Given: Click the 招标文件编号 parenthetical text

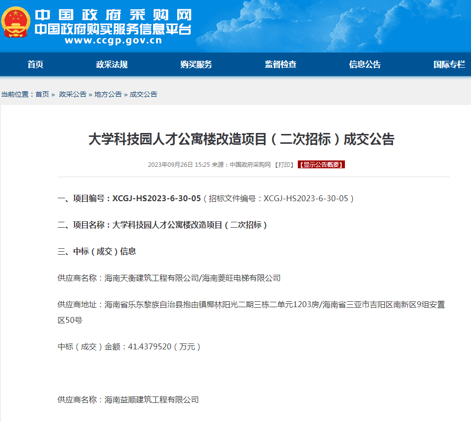Looking at the screenshot, I should coord(279,199).
